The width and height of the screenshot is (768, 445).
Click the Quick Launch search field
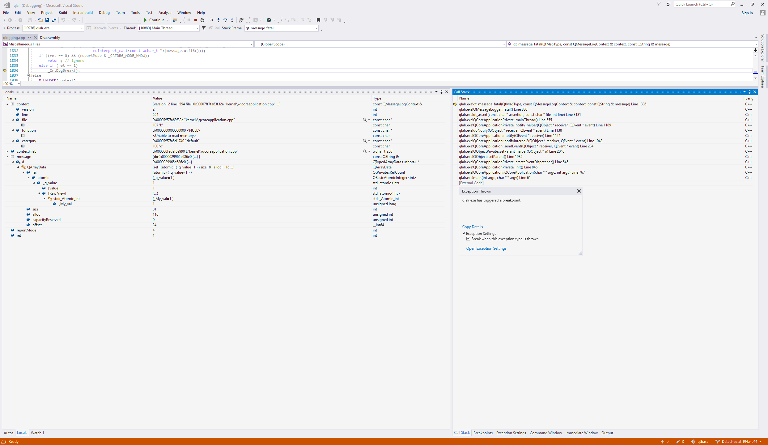tap(702, 4)
